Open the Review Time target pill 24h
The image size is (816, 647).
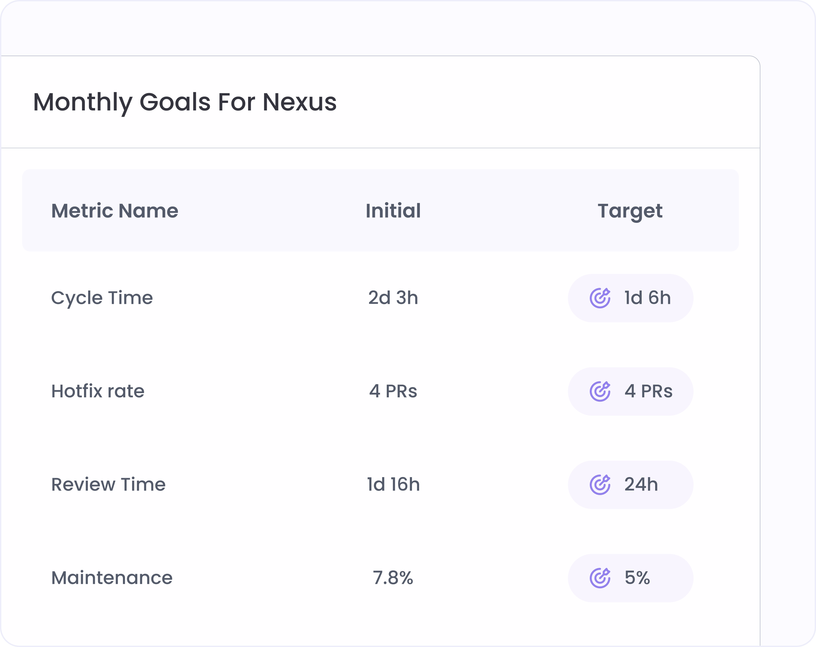631,485
